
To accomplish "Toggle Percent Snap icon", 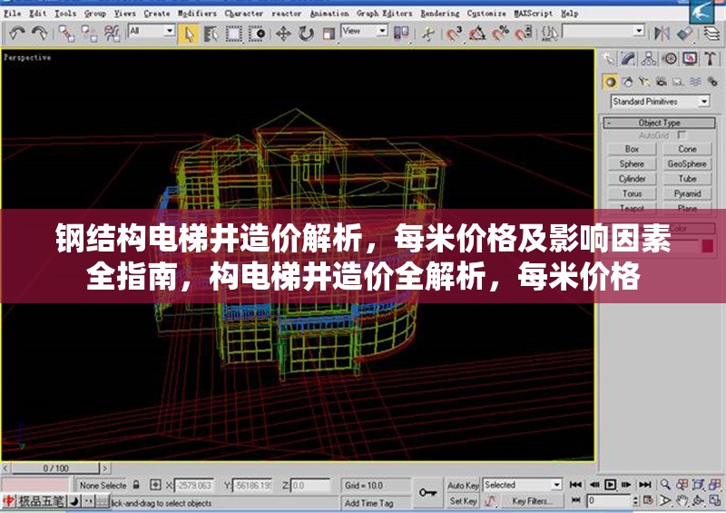I will (x=500, y=34).
